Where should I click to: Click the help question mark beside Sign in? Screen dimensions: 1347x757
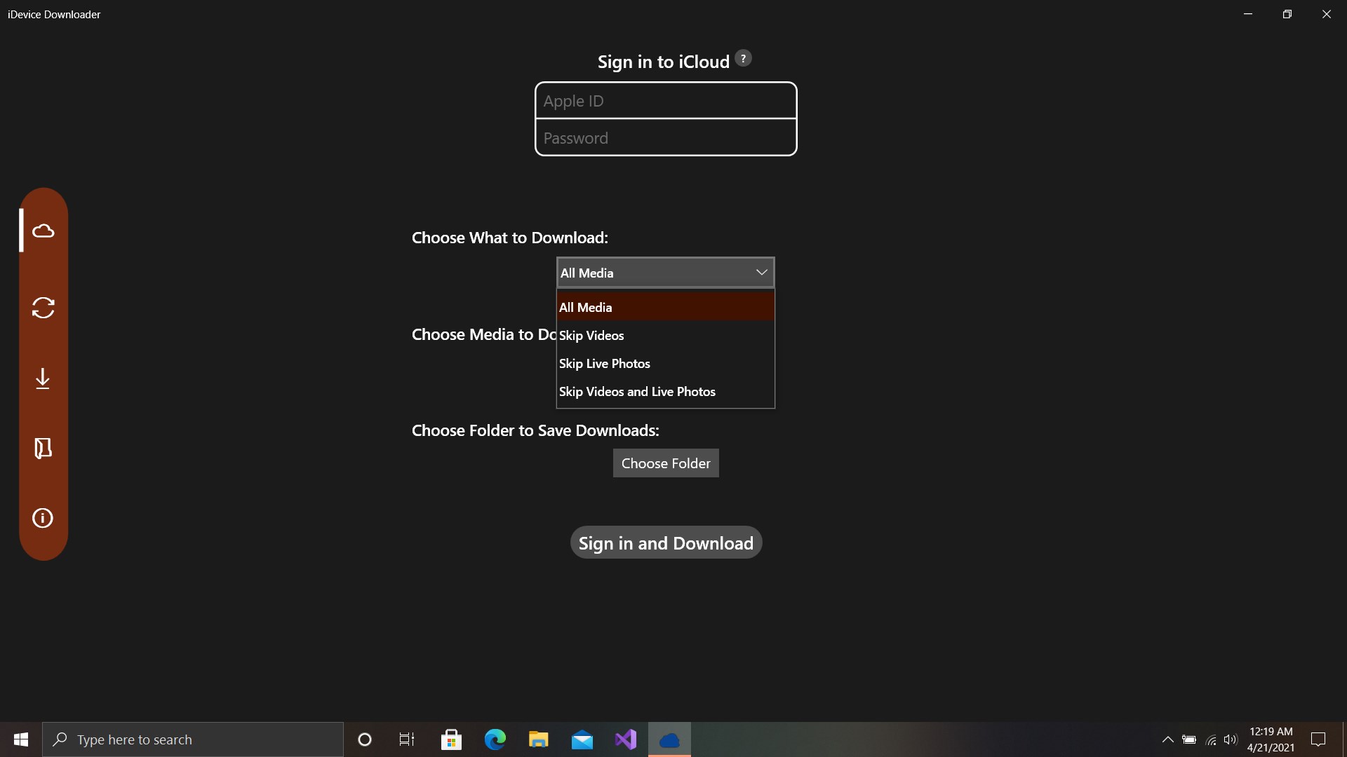pyautogui.click(x=743, y=59)
